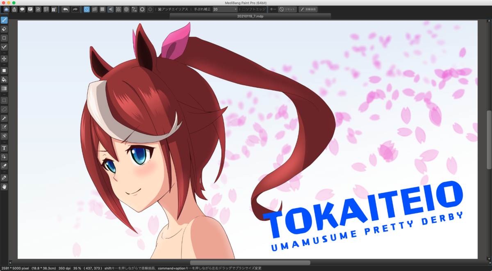Enable the curve snap
The width and height of the screenshot is (492, 271).
(x=134, y=9)
